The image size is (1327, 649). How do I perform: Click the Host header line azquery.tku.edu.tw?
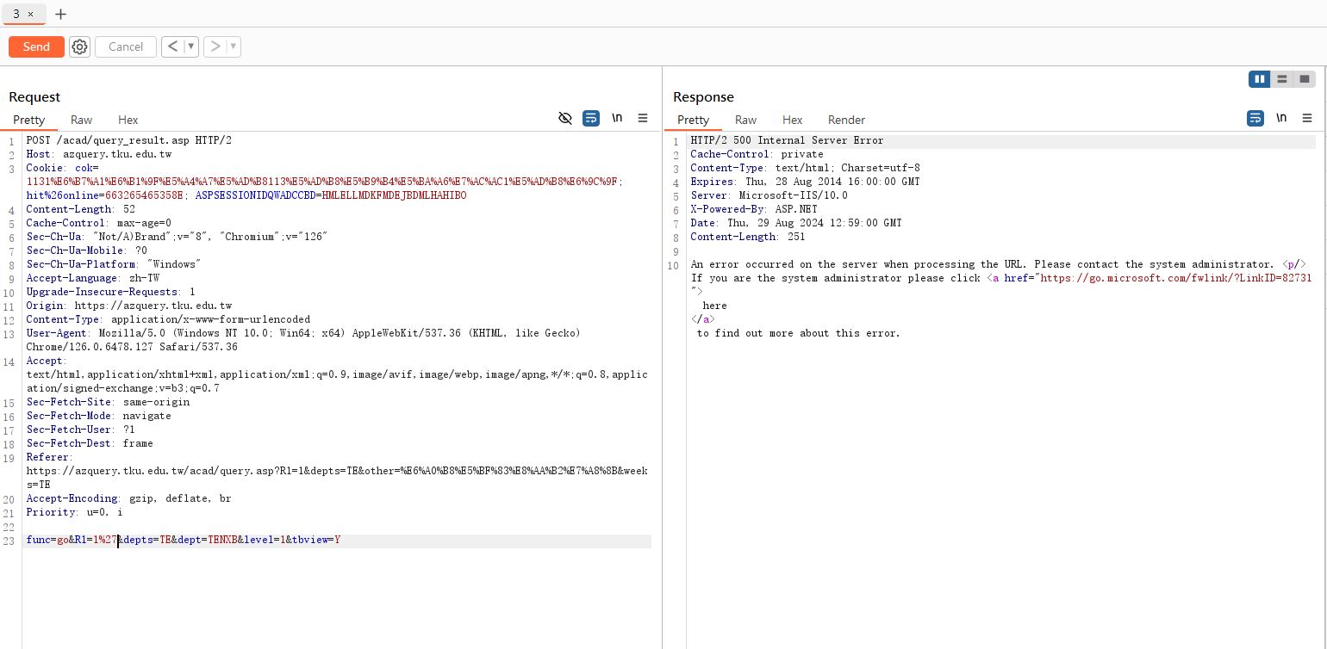click(99, 154)
